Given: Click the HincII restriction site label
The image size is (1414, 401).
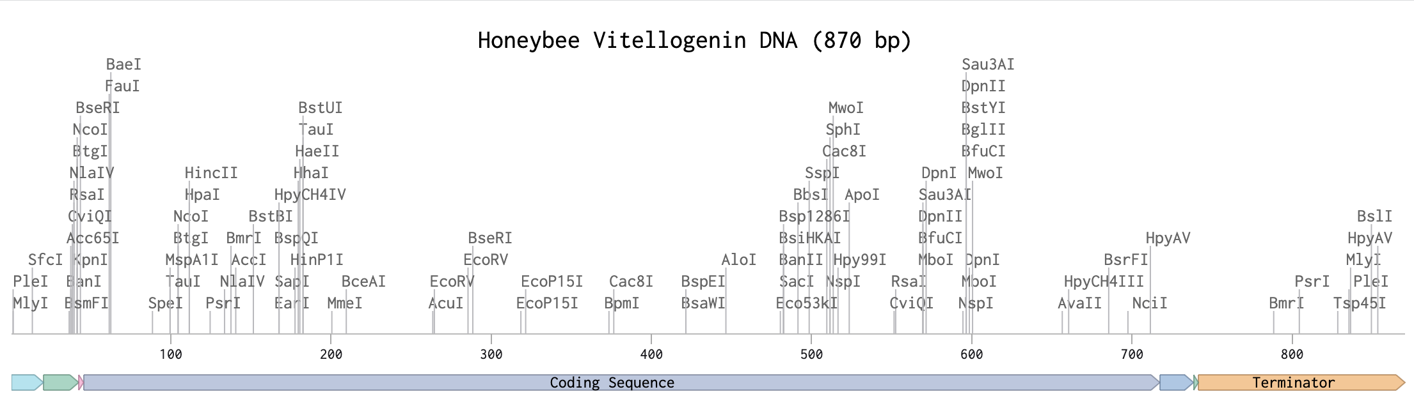Looking at the screenshot, I should pos(211,173).
